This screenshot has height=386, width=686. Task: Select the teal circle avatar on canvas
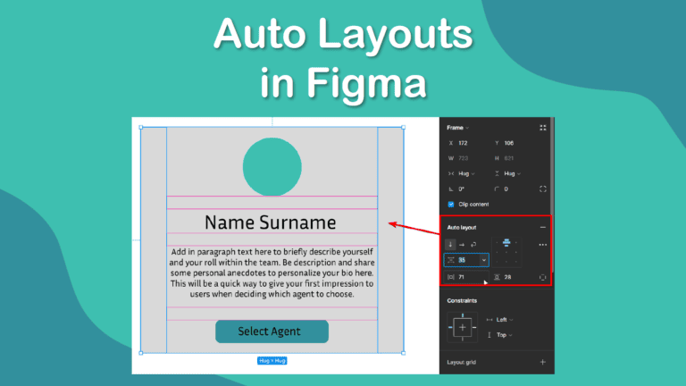pos(272,167)
